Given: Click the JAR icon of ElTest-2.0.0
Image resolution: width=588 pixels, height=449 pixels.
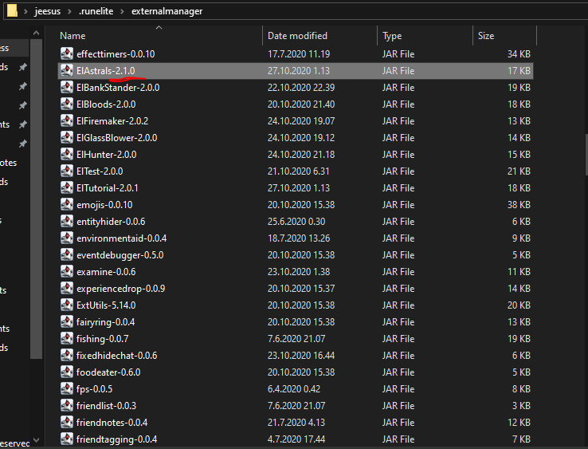Looking at the screenshot, I should (x=67, y=171).
